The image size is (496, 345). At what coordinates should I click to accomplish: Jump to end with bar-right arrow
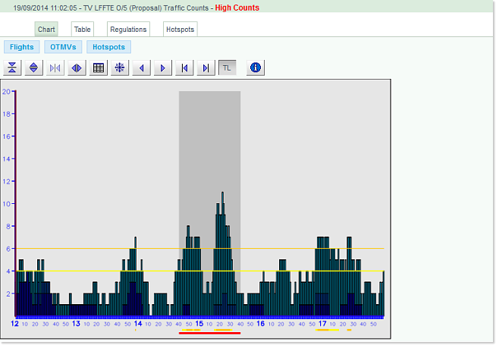(206, 68)
